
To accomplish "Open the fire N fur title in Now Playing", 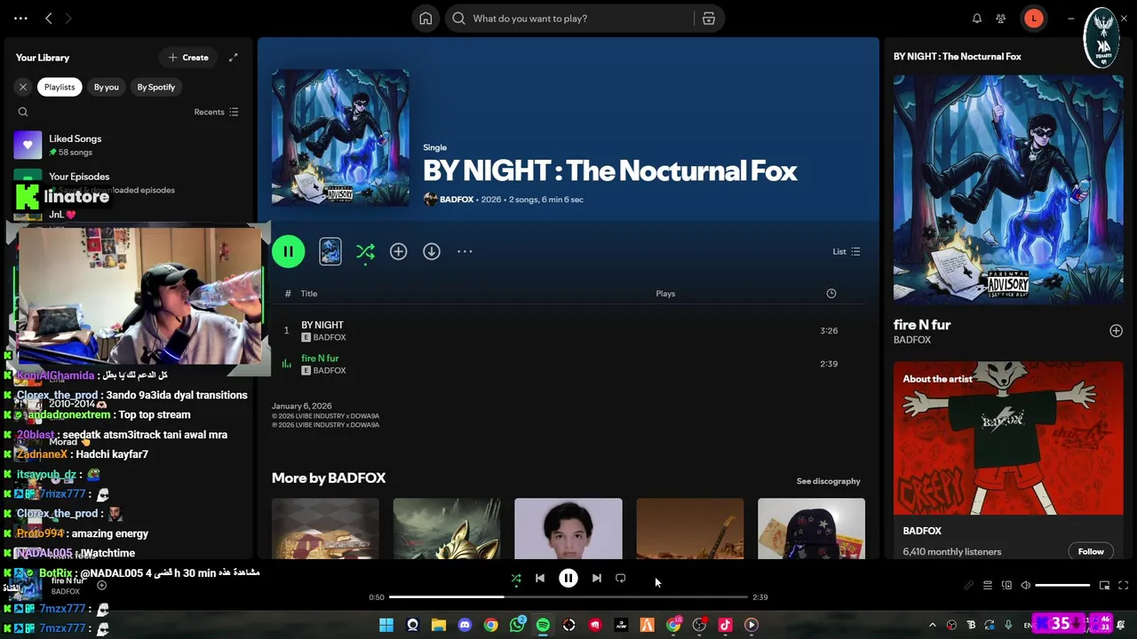I will pos(922,325).
